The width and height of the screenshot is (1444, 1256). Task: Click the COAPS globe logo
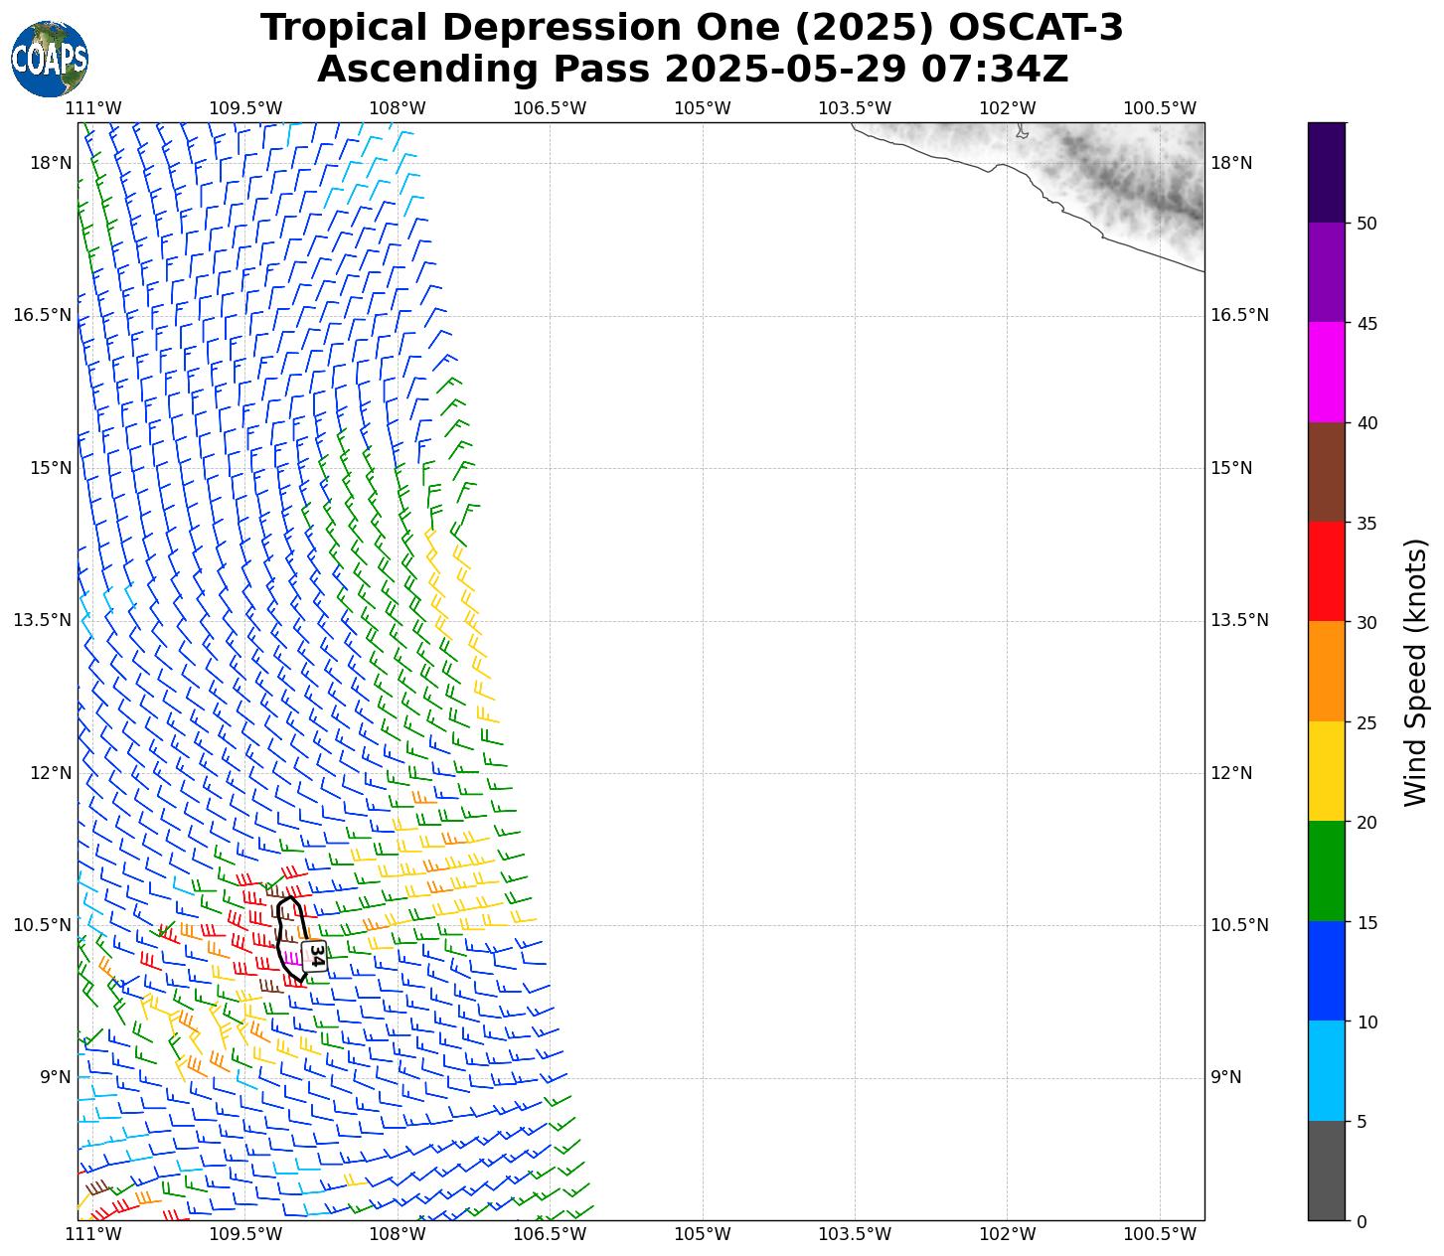pyautogui.click(x=49, y=59)
